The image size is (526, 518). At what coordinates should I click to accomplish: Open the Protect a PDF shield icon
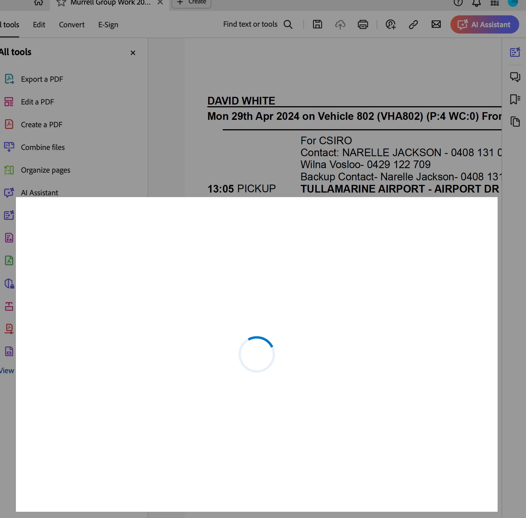click(9, 283)
